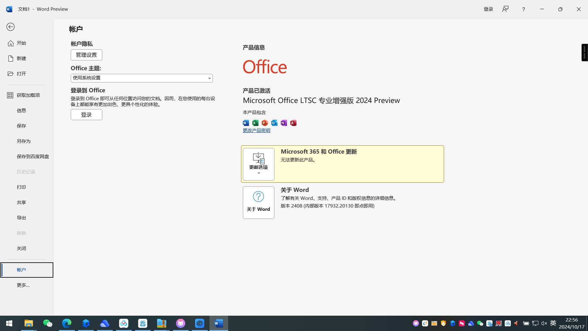Screen dimensions: 588x331
Task: Open the 共享 page
Action: [27, 203]
